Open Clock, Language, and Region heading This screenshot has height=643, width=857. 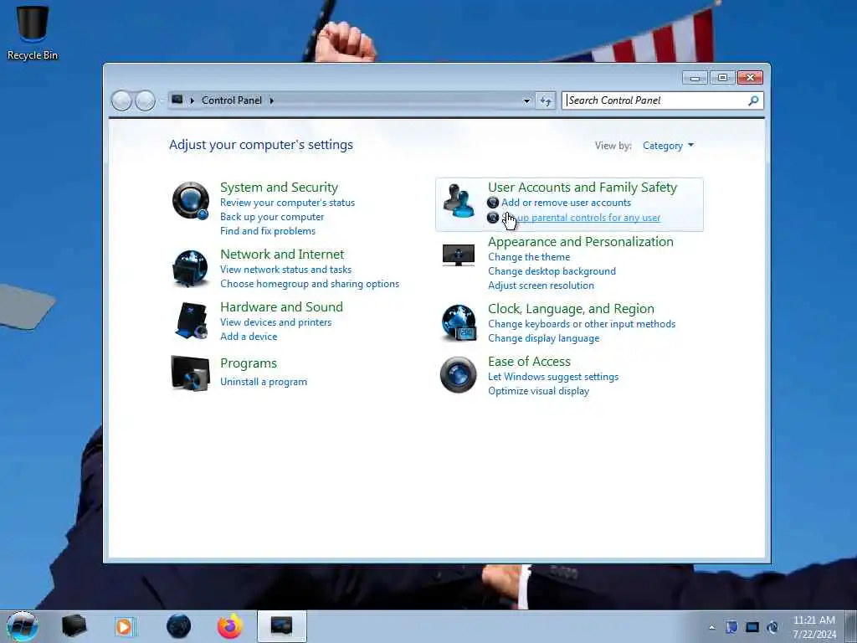(571, 309)
